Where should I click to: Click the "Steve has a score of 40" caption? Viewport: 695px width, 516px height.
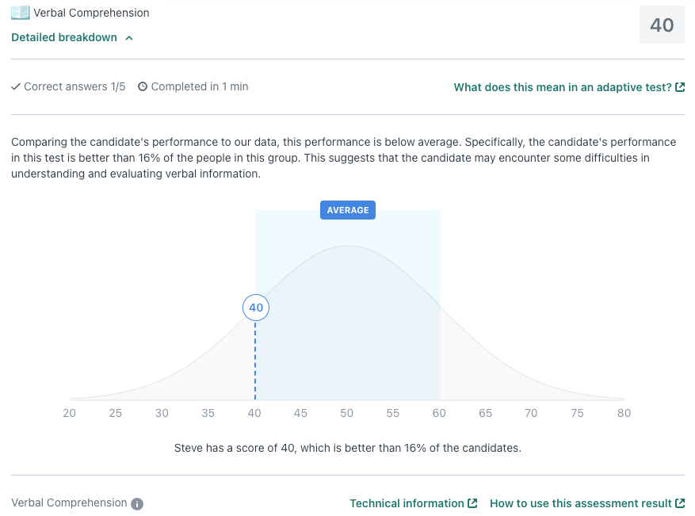point(347,448)
